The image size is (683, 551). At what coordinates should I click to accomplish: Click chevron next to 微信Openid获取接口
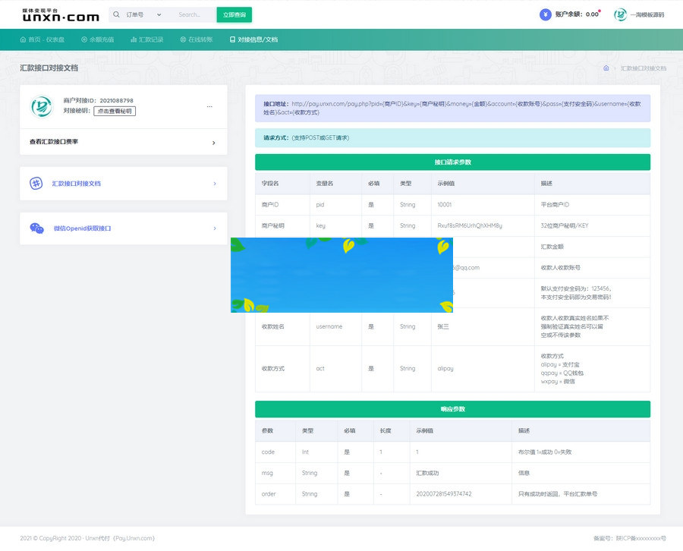pyautogui.click(x=215, y=228)
